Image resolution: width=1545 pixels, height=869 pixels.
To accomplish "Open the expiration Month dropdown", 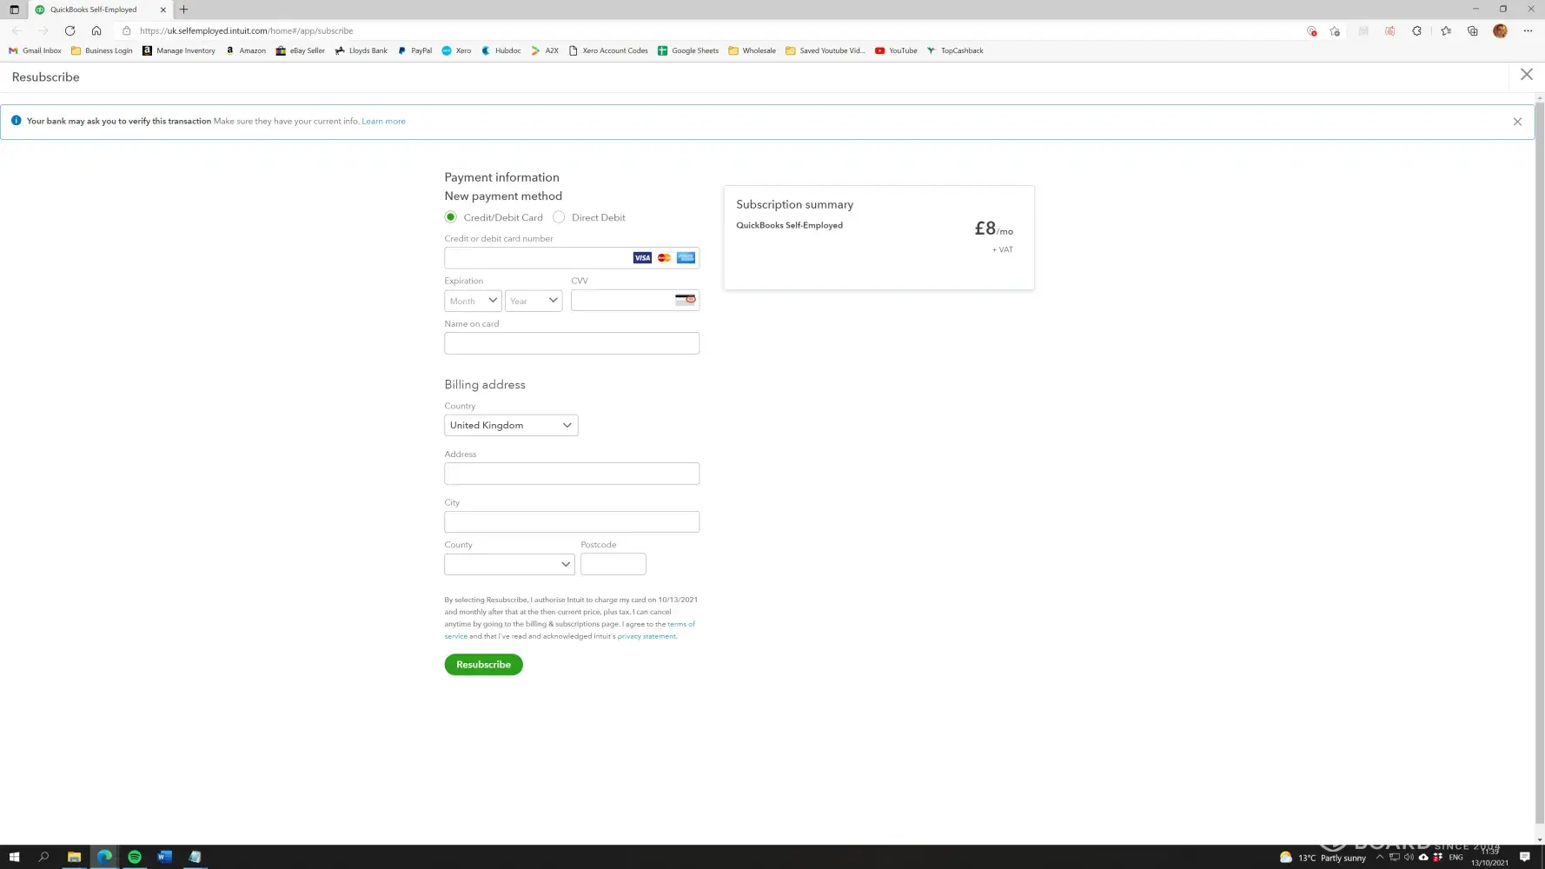I will (473, 301).
